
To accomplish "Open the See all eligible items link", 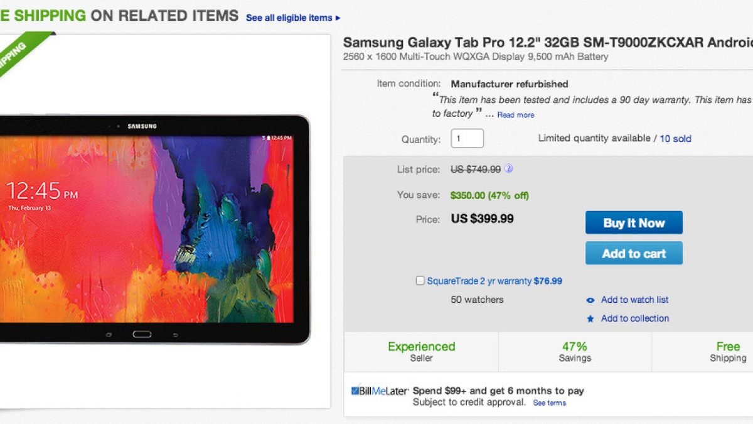I will 289,18.
